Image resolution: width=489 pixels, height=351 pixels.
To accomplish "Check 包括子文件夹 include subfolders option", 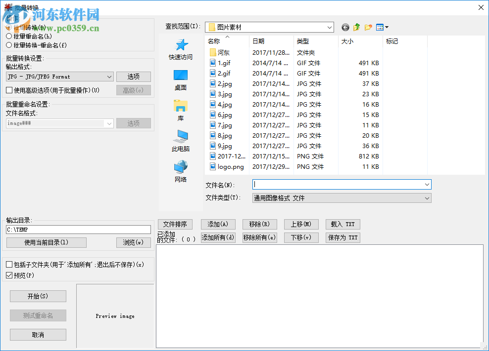I will pyautogui.click(x=8, y=264).
